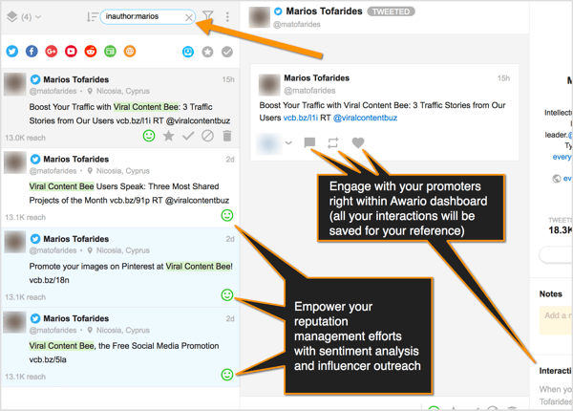Click green smiley on Free Social Media mention

coord(227,375)
